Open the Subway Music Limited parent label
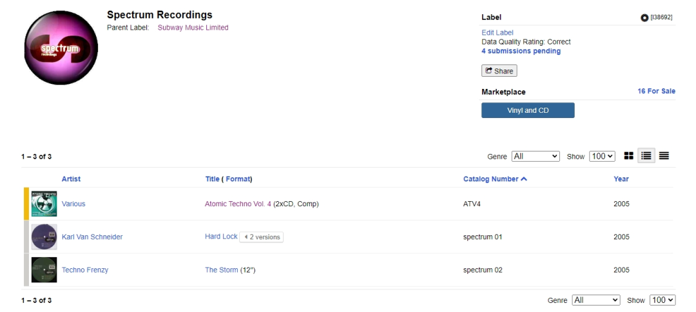The height and width of the screenshot is (312, 696). 193,28
